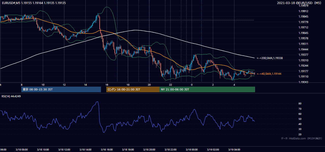The width and height of the screenshot is (325, 152).
Task: Click the 1.19912 price axis label
Action: tap(303, 11)
